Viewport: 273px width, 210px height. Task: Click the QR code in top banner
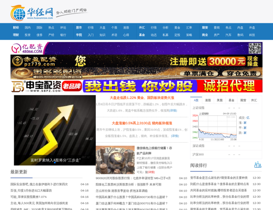click(255, 48)
